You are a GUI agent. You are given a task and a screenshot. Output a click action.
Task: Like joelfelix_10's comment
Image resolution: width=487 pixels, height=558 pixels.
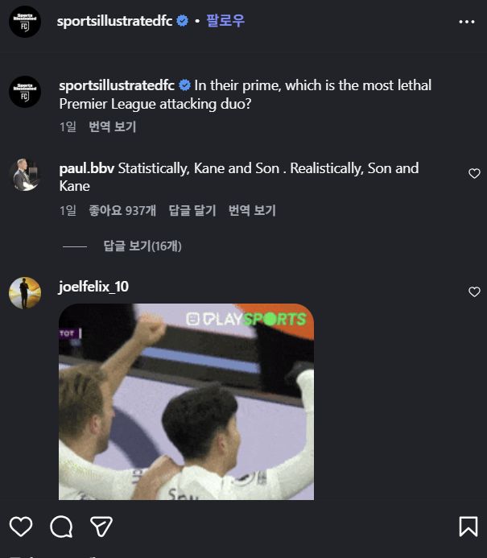pos(474,291)
